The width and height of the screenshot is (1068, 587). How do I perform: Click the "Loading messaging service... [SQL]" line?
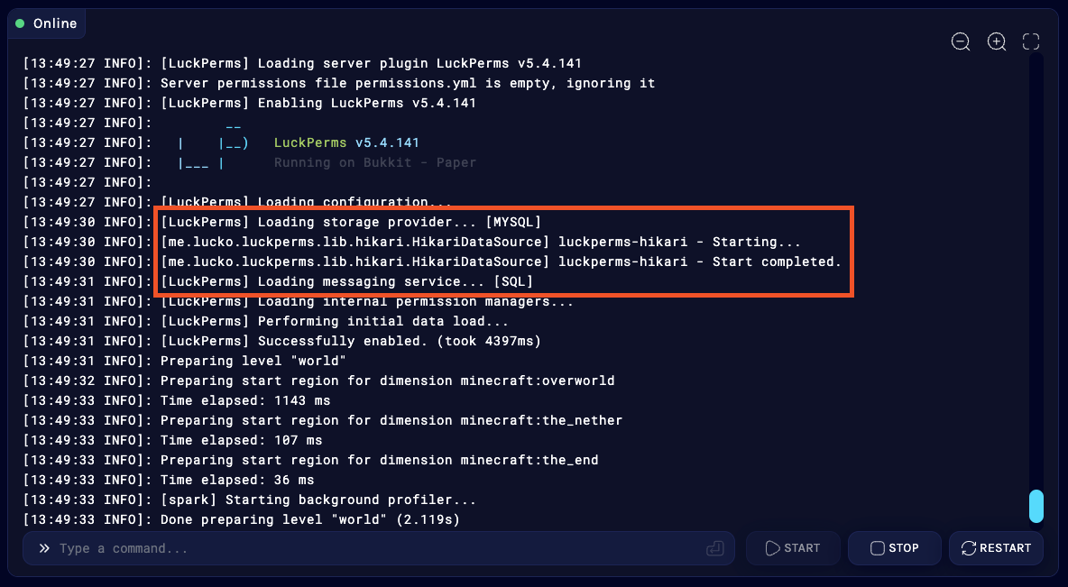pos(347,281)
